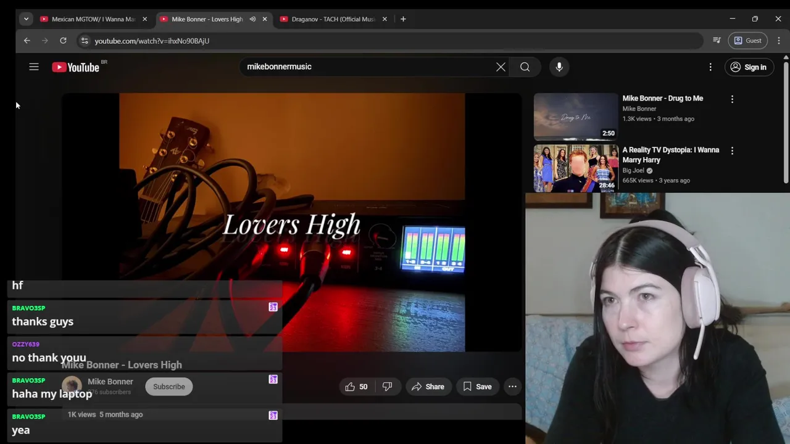Select the Mike Bonner - Lovers High tab

point(207,19)
